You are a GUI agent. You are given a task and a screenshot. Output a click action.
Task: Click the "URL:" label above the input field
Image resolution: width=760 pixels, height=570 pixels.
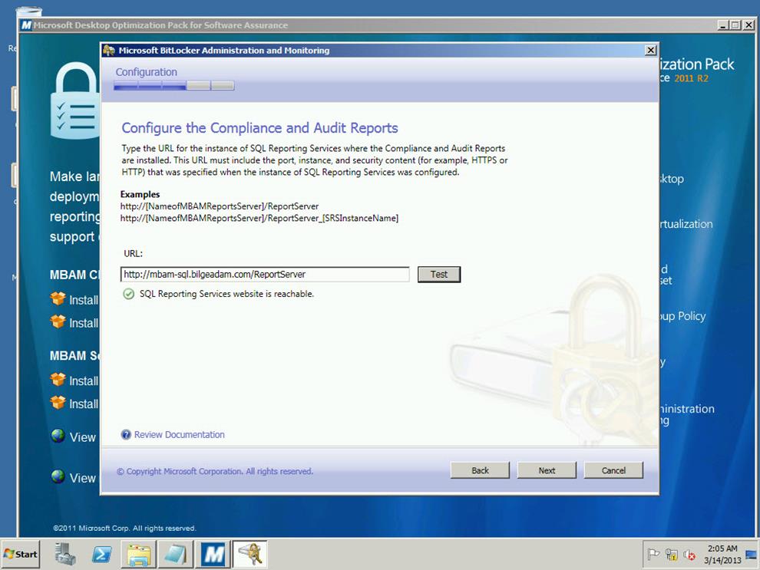134,253
